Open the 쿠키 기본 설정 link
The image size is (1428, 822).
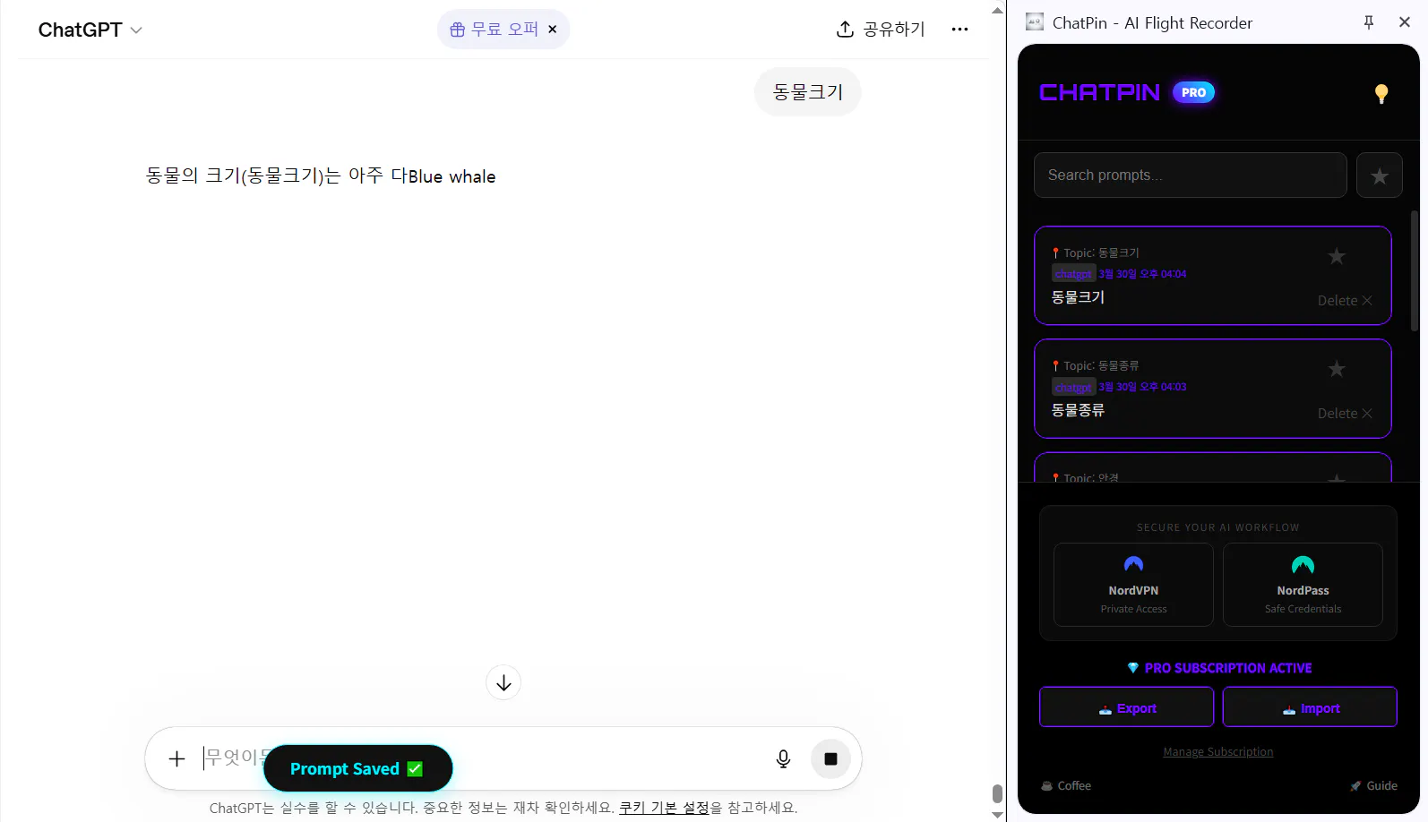point(664,808)
